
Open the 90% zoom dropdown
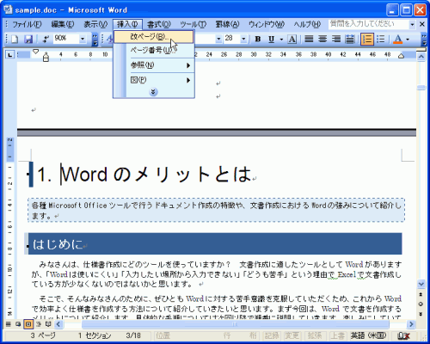[x=83, y=39]
